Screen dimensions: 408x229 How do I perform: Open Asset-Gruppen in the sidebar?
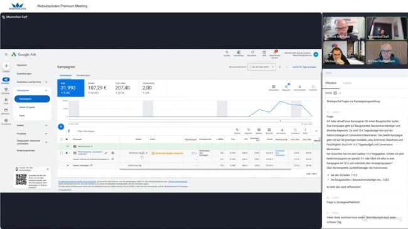[28, 107]
